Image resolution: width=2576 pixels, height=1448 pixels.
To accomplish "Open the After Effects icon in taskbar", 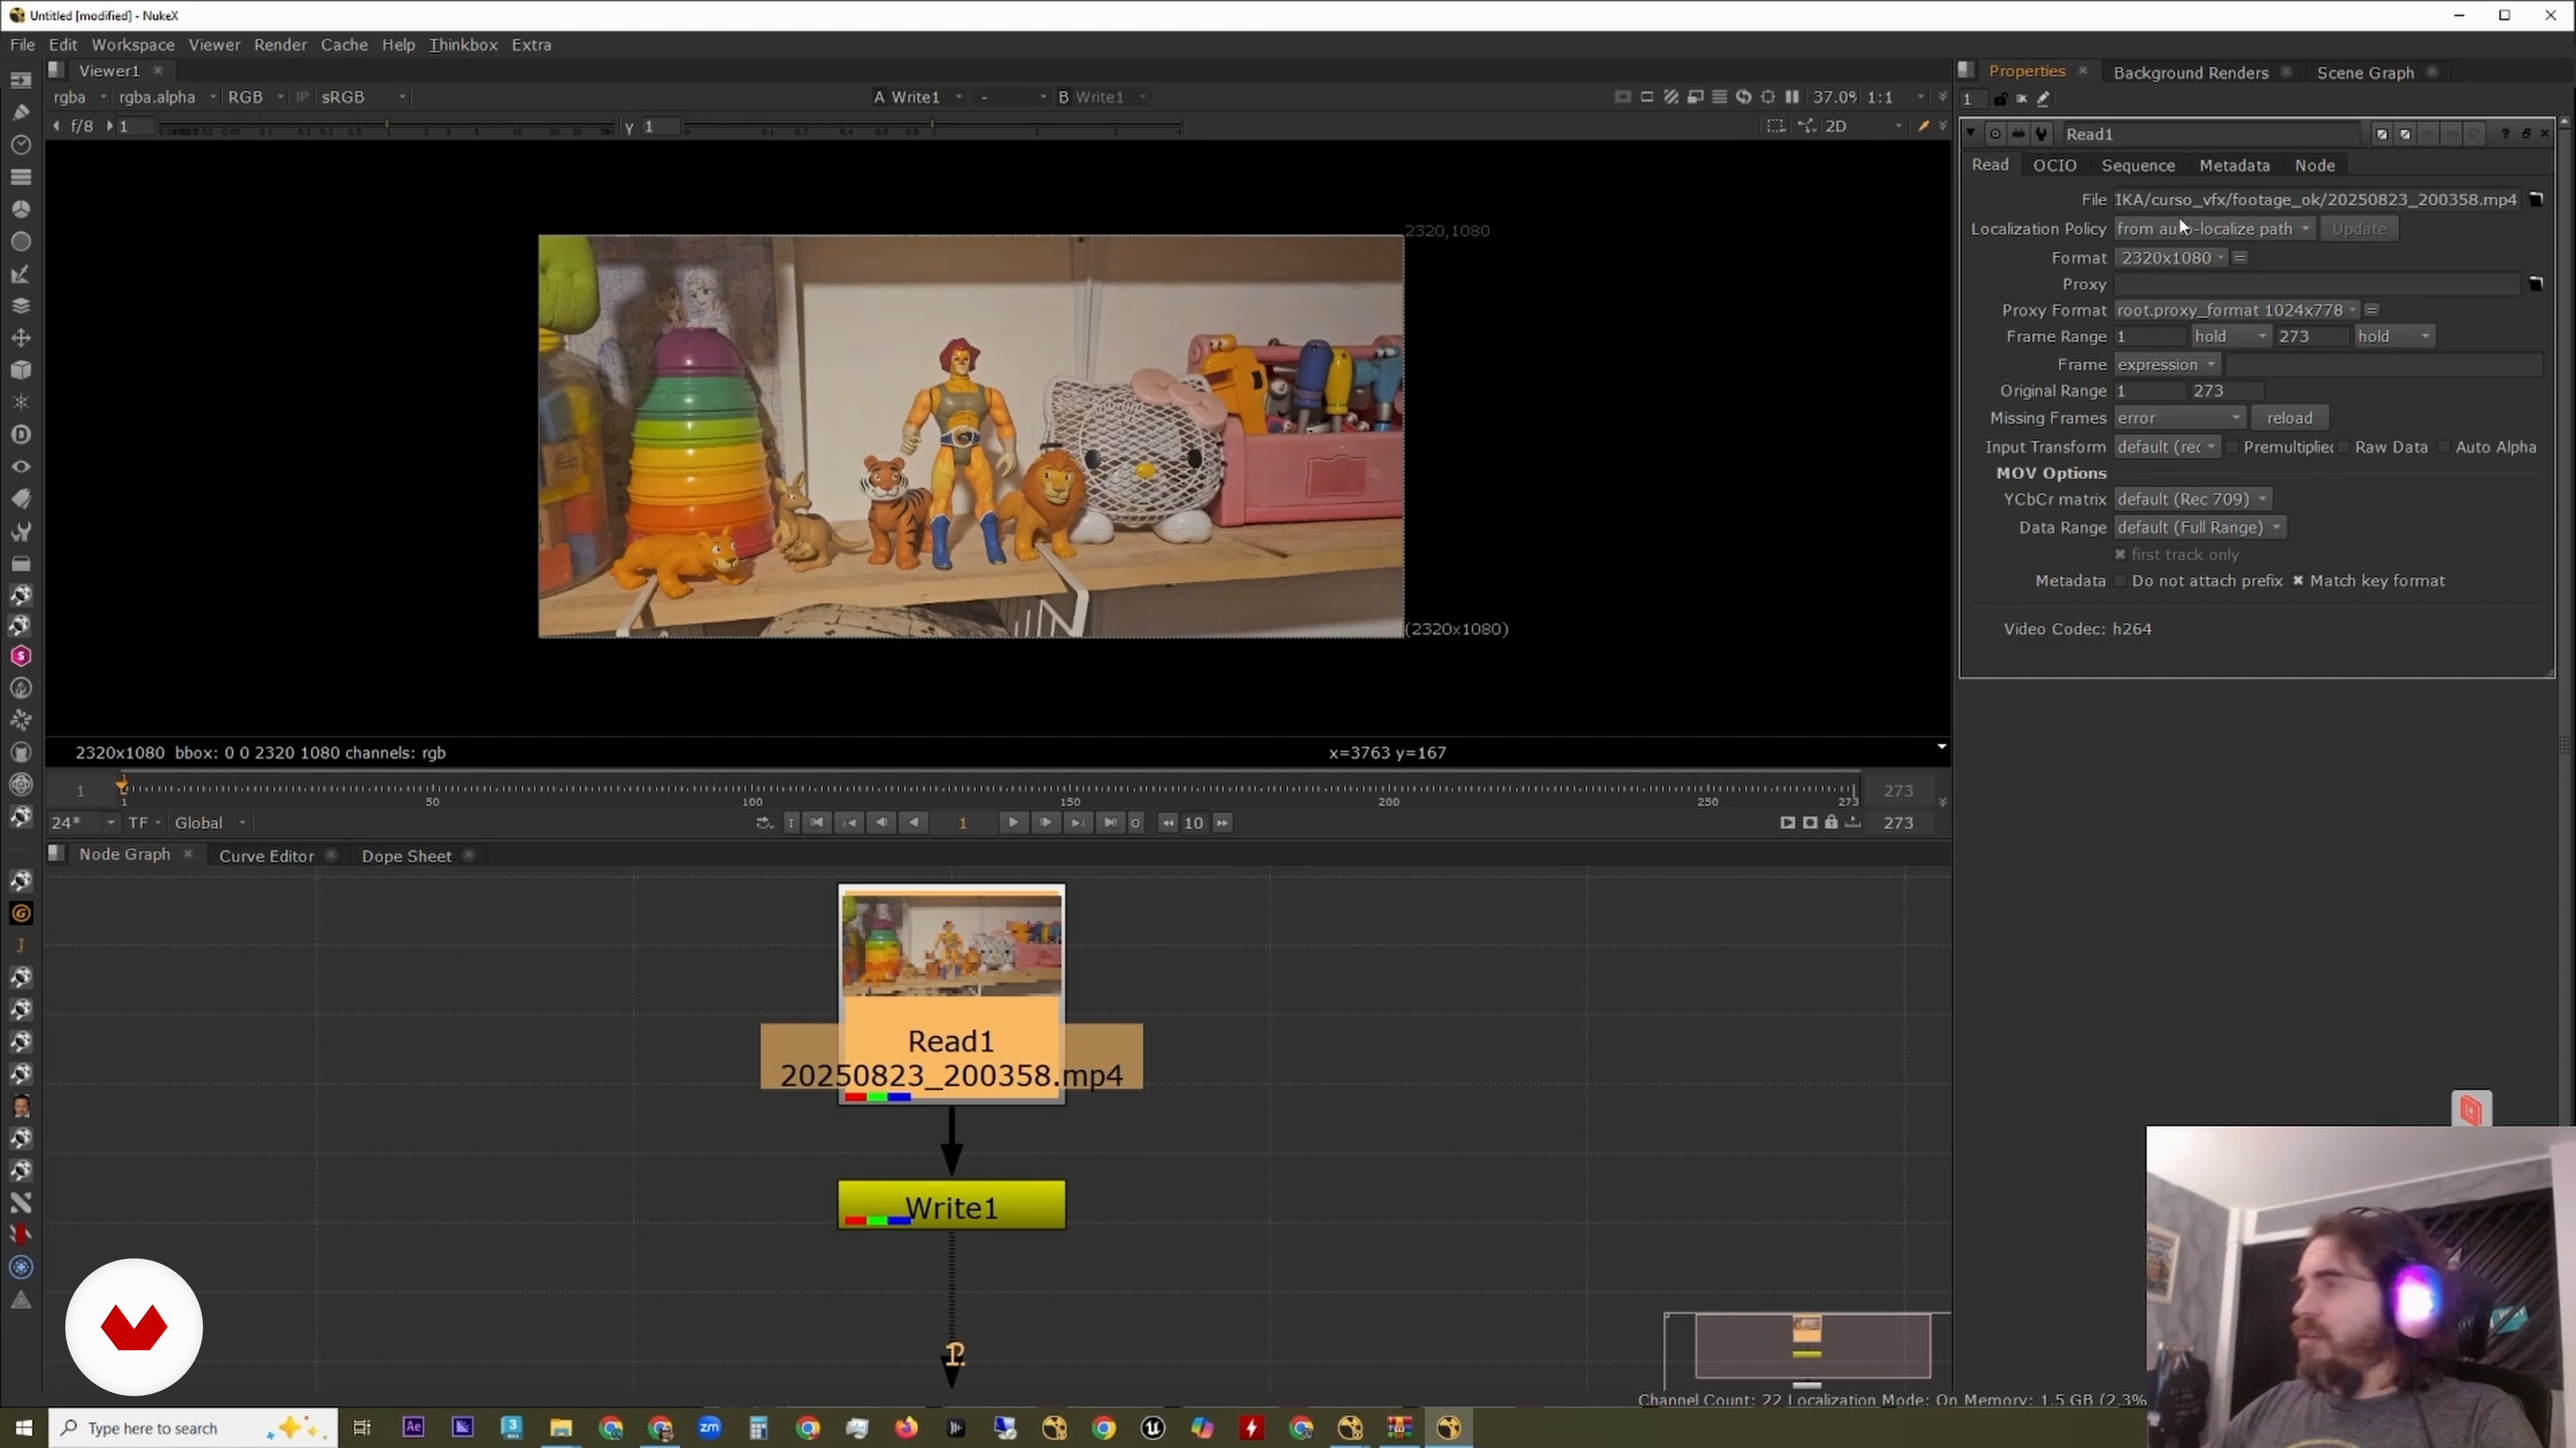I will tap(413, 1427).
